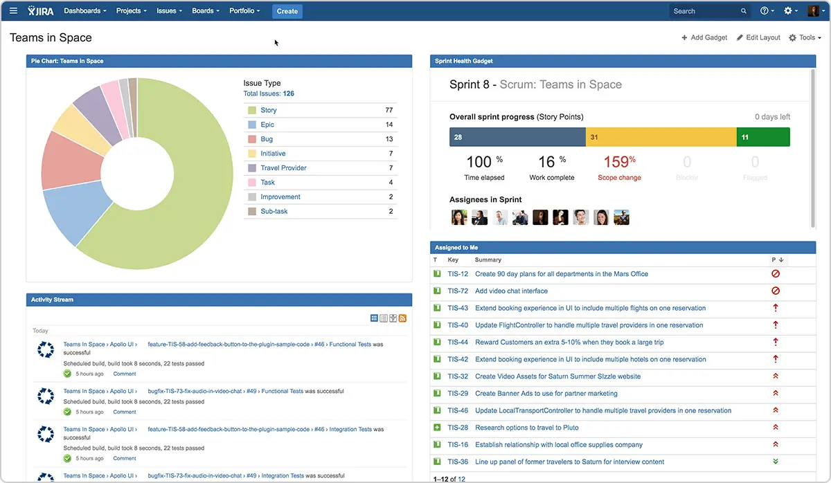Click the blocked priority icon next to TIS-72
Image resolution: width=831 pixels, height=483 pixels.
click(x=776, y=291)
